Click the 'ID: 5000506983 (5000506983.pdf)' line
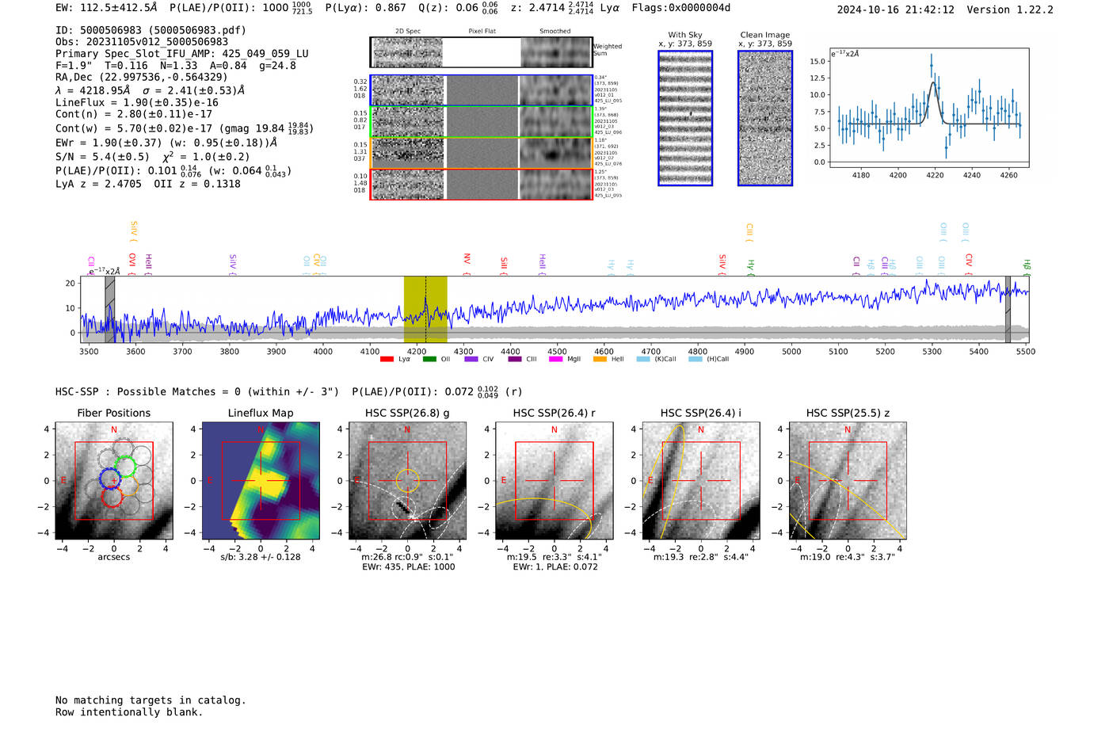 (151, 30)
